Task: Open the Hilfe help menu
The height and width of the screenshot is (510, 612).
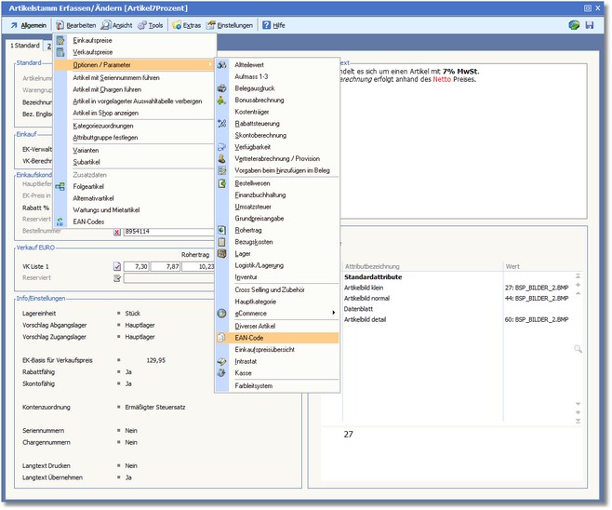Action: point(273,25)
